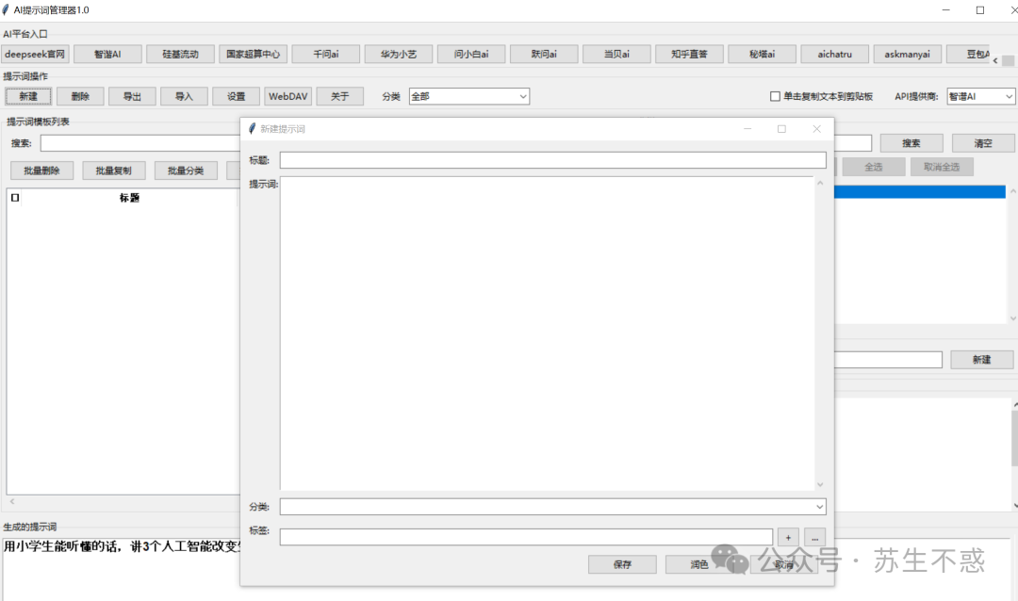Maximize the AI提示词管理器 main window
The height and width of the screenshot is (601, 1018).
tap(980, 9)
